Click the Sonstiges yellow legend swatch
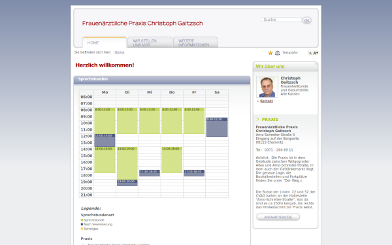392x245 pixels. [x=82, y=229]
